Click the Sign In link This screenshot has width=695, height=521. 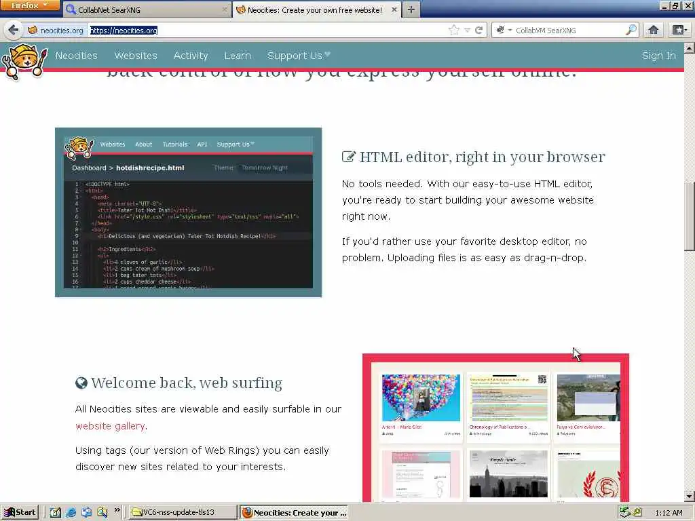coord(658,56)
